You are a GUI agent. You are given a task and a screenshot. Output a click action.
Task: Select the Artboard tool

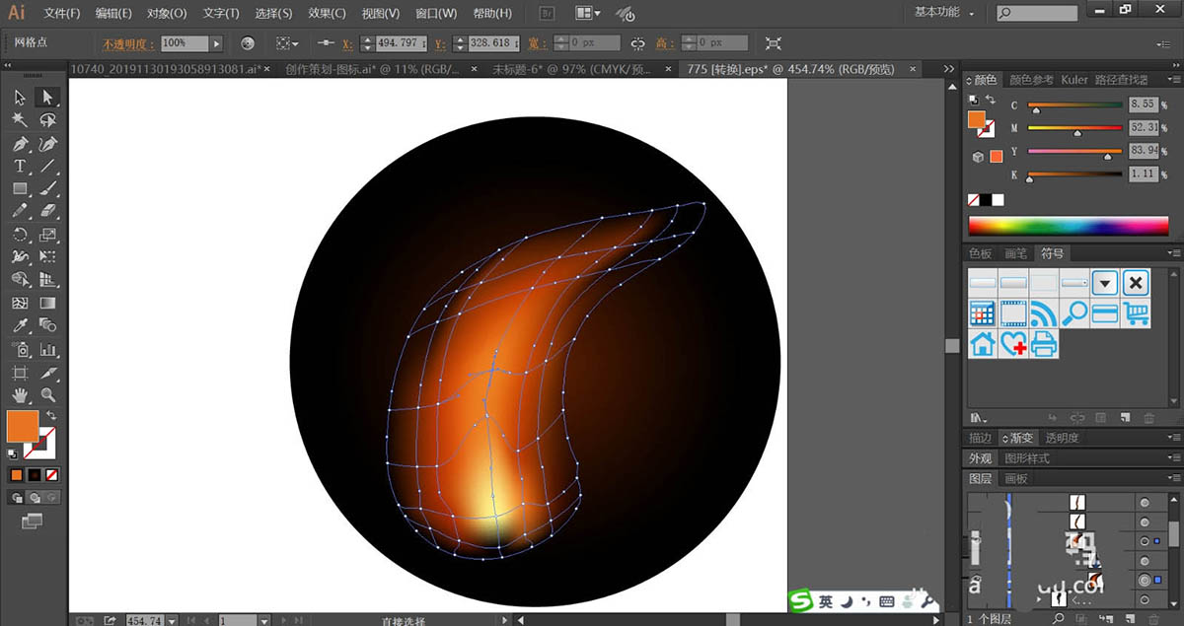click(20, 373)
